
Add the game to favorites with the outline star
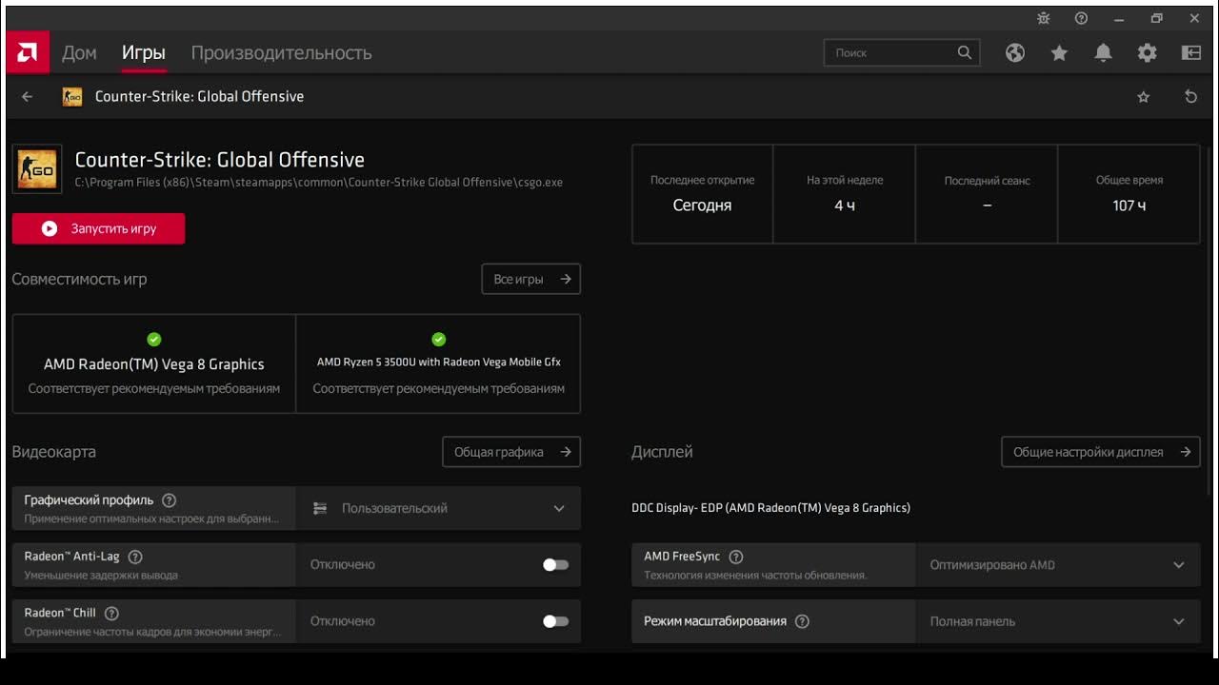pos(1144,97)
